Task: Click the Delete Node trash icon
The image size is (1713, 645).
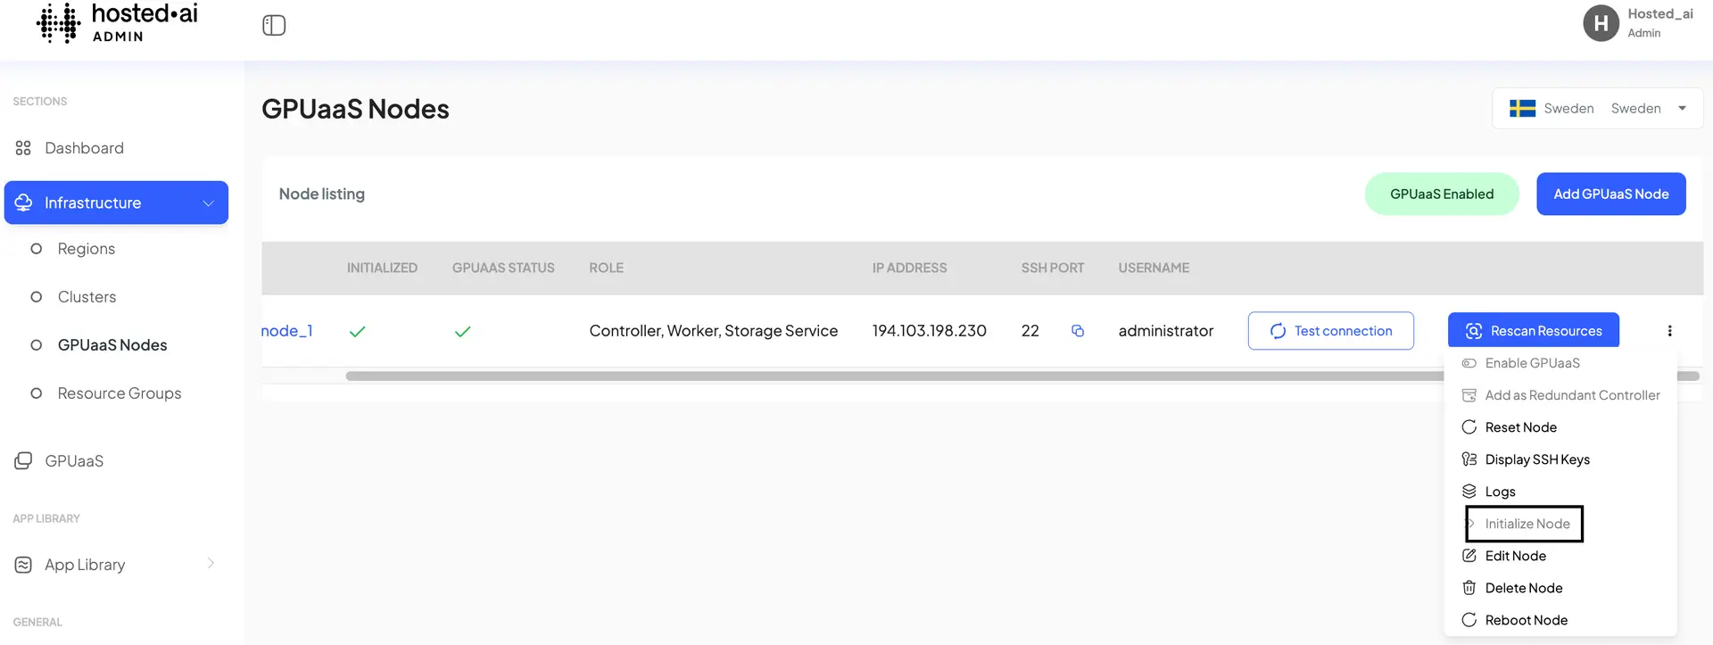Action: tap(1469, 588)
